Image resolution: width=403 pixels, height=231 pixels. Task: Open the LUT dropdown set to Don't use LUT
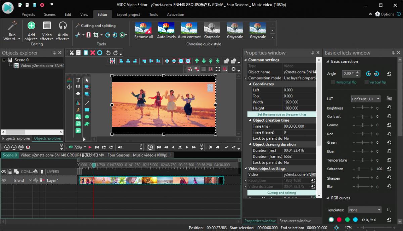[365, 99]
